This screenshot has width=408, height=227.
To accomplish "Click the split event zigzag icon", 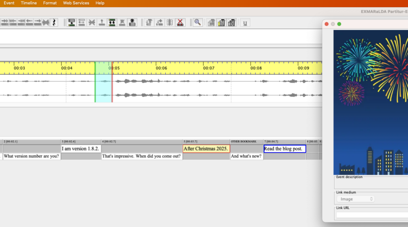I will point(53,22).
